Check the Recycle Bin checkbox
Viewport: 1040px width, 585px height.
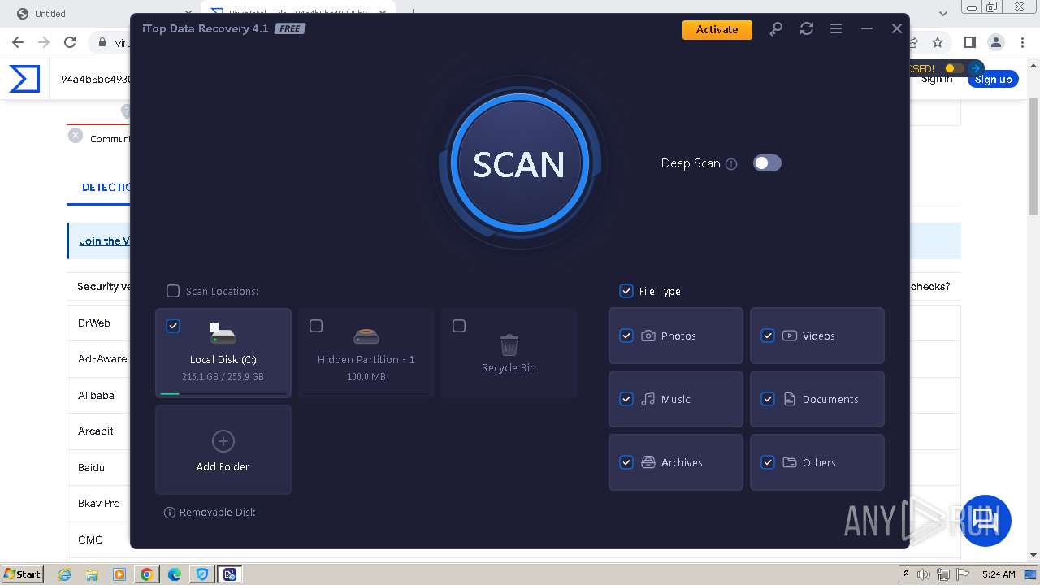(459, 326)
